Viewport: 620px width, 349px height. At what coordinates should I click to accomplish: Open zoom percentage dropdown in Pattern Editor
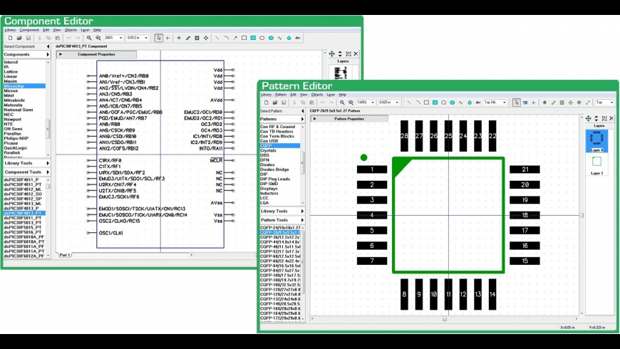373,103
